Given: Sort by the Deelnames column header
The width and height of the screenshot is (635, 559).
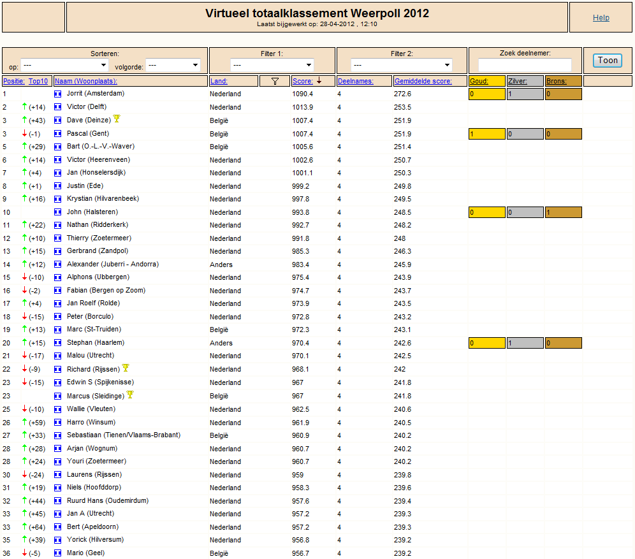Looking at the screenshot, I should coord(356,82).
